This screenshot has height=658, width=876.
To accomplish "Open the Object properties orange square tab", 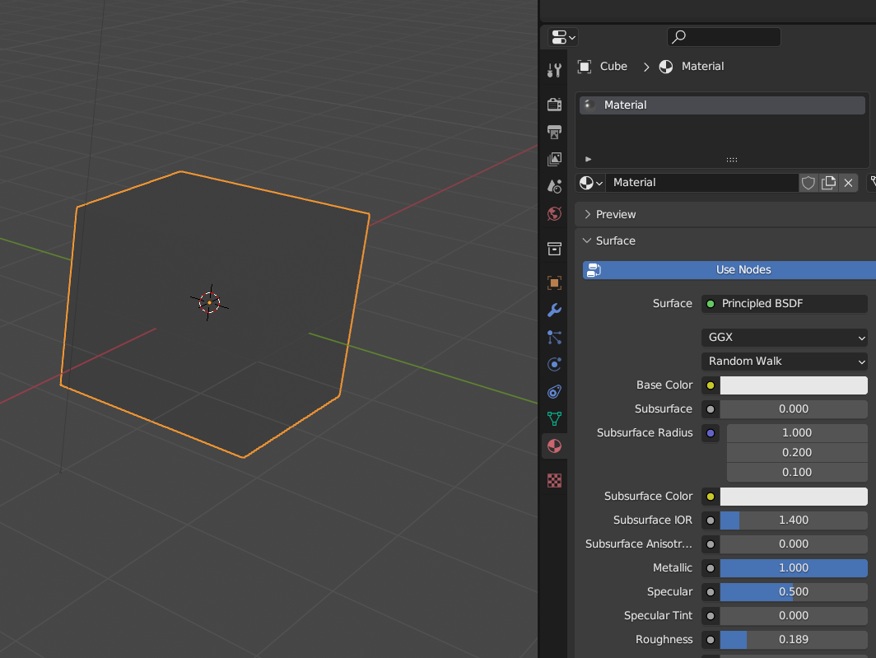I will coord(554,283).
